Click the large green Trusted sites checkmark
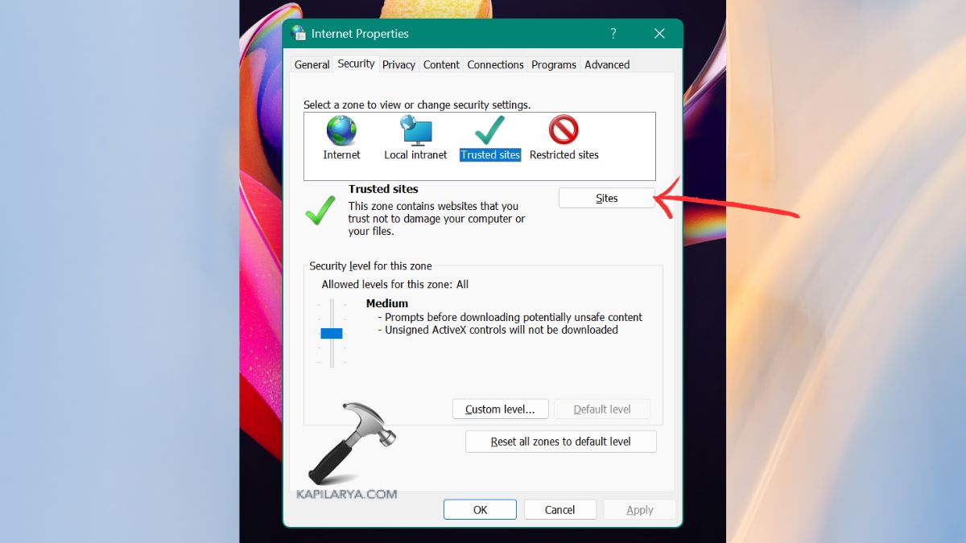Viewport: 966px width, 543px height. coord(320,210)
